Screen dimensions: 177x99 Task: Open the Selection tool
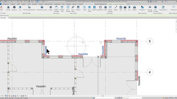[78, 8]
